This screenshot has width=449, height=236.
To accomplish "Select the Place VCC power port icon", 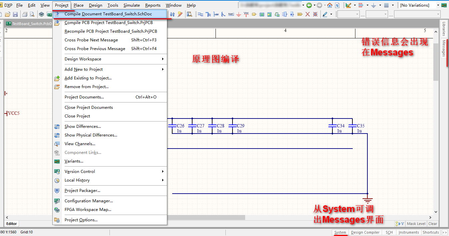I will [246, 14].
